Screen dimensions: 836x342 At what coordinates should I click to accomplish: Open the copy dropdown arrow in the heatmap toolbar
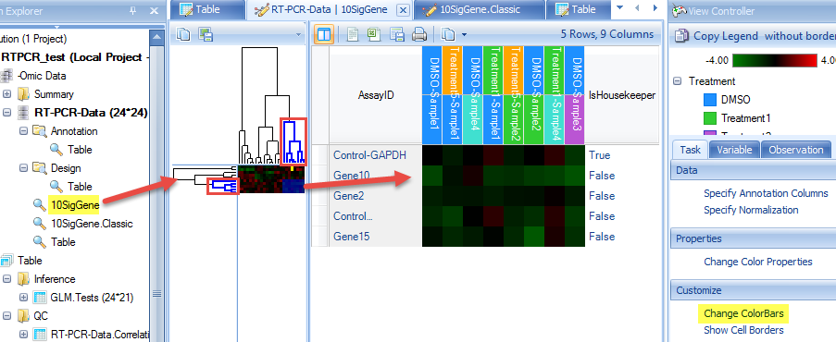pos(464,35)
